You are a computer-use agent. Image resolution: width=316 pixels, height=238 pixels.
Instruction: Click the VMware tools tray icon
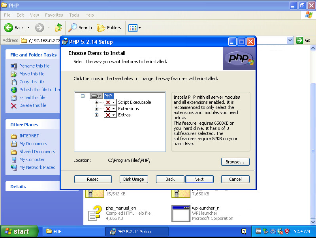pos(258,231)
